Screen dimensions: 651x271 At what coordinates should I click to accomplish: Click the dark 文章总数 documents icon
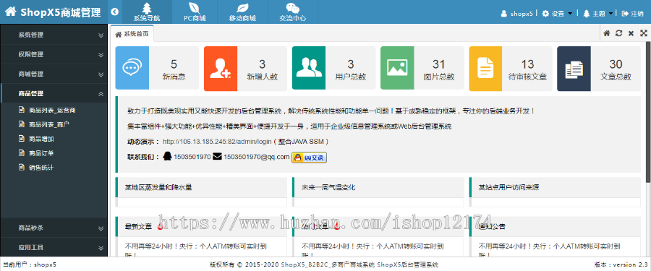[x=574, y=68]
